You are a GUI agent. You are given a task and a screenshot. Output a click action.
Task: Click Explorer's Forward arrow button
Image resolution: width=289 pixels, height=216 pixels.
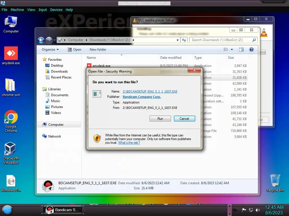click(x=49, y=40)
